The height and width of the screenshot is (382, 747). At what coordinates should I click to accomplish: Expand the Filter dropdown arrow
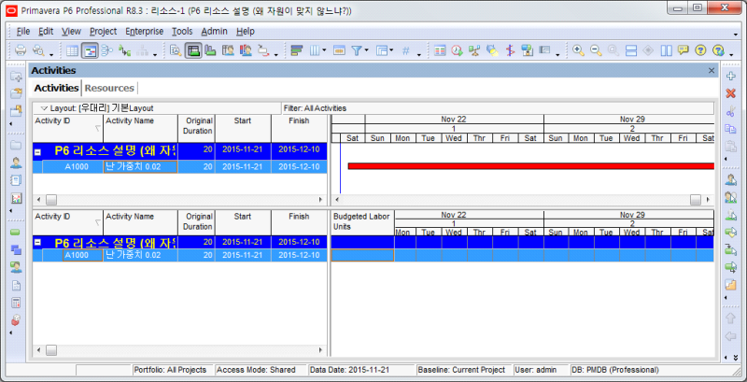[366, 50]
